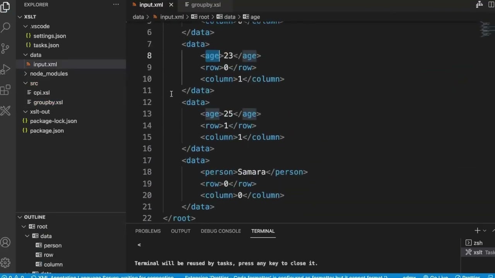The image size is (495, 278).
Task: Click line 13 age value 25
Action: tap(228, 114)
